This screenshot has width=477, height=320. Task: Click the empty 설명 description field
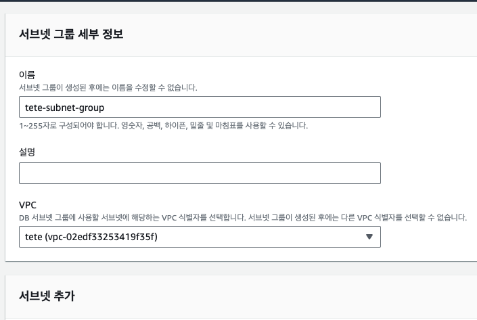[200, 173]
